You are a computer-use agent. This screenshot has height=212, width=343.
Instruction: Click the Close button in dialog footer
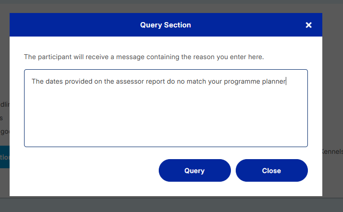[x=271, y=171]
